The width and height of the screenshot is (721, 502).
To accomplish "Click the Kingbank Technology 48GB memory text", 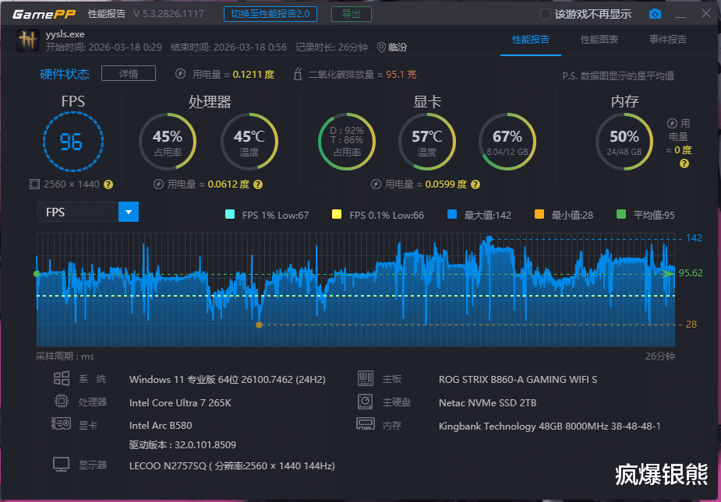I will [x=550, y=427].
